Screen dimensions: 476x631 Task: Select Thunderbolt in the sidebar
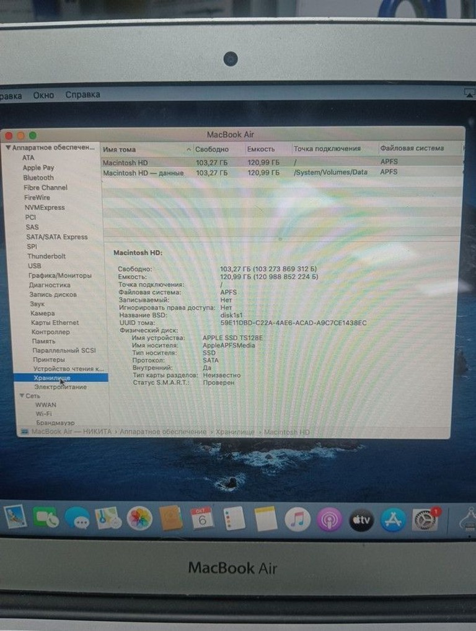tap(46, 256)
